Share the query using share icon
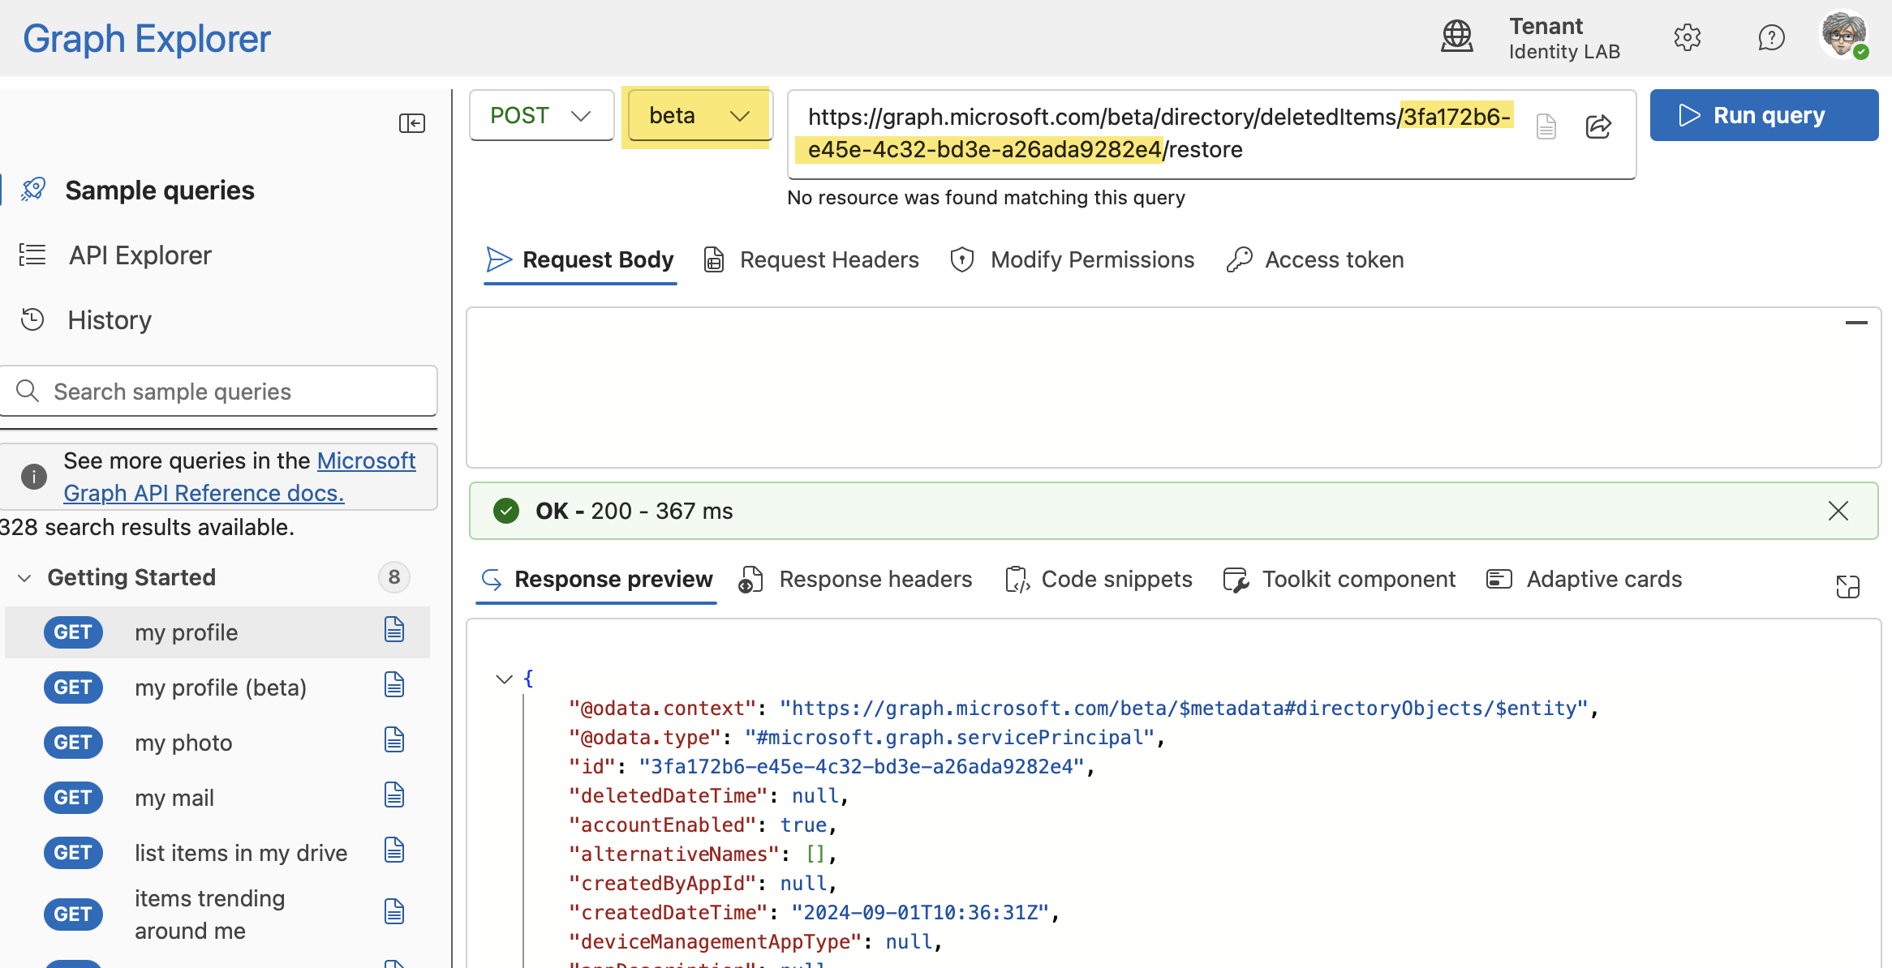 (1598, 126)
